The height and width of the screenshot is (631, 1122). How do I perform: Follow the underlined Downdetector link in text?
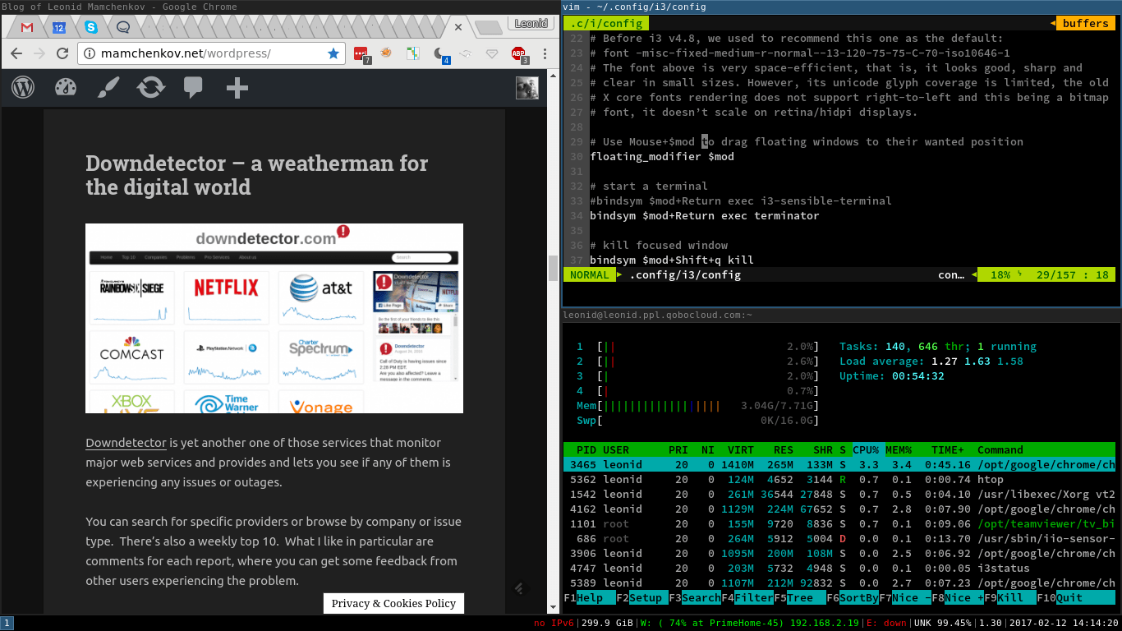pyautogui.click(x=126, y=442)
